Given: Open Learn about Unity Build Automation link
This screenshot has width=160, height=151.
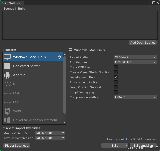Looking at the screenshot, I should pos(132,139).
